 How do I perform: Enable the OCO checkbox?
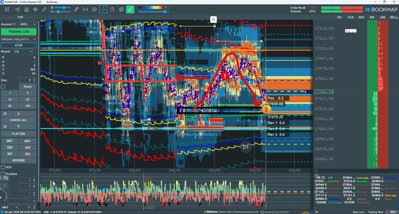3,167
